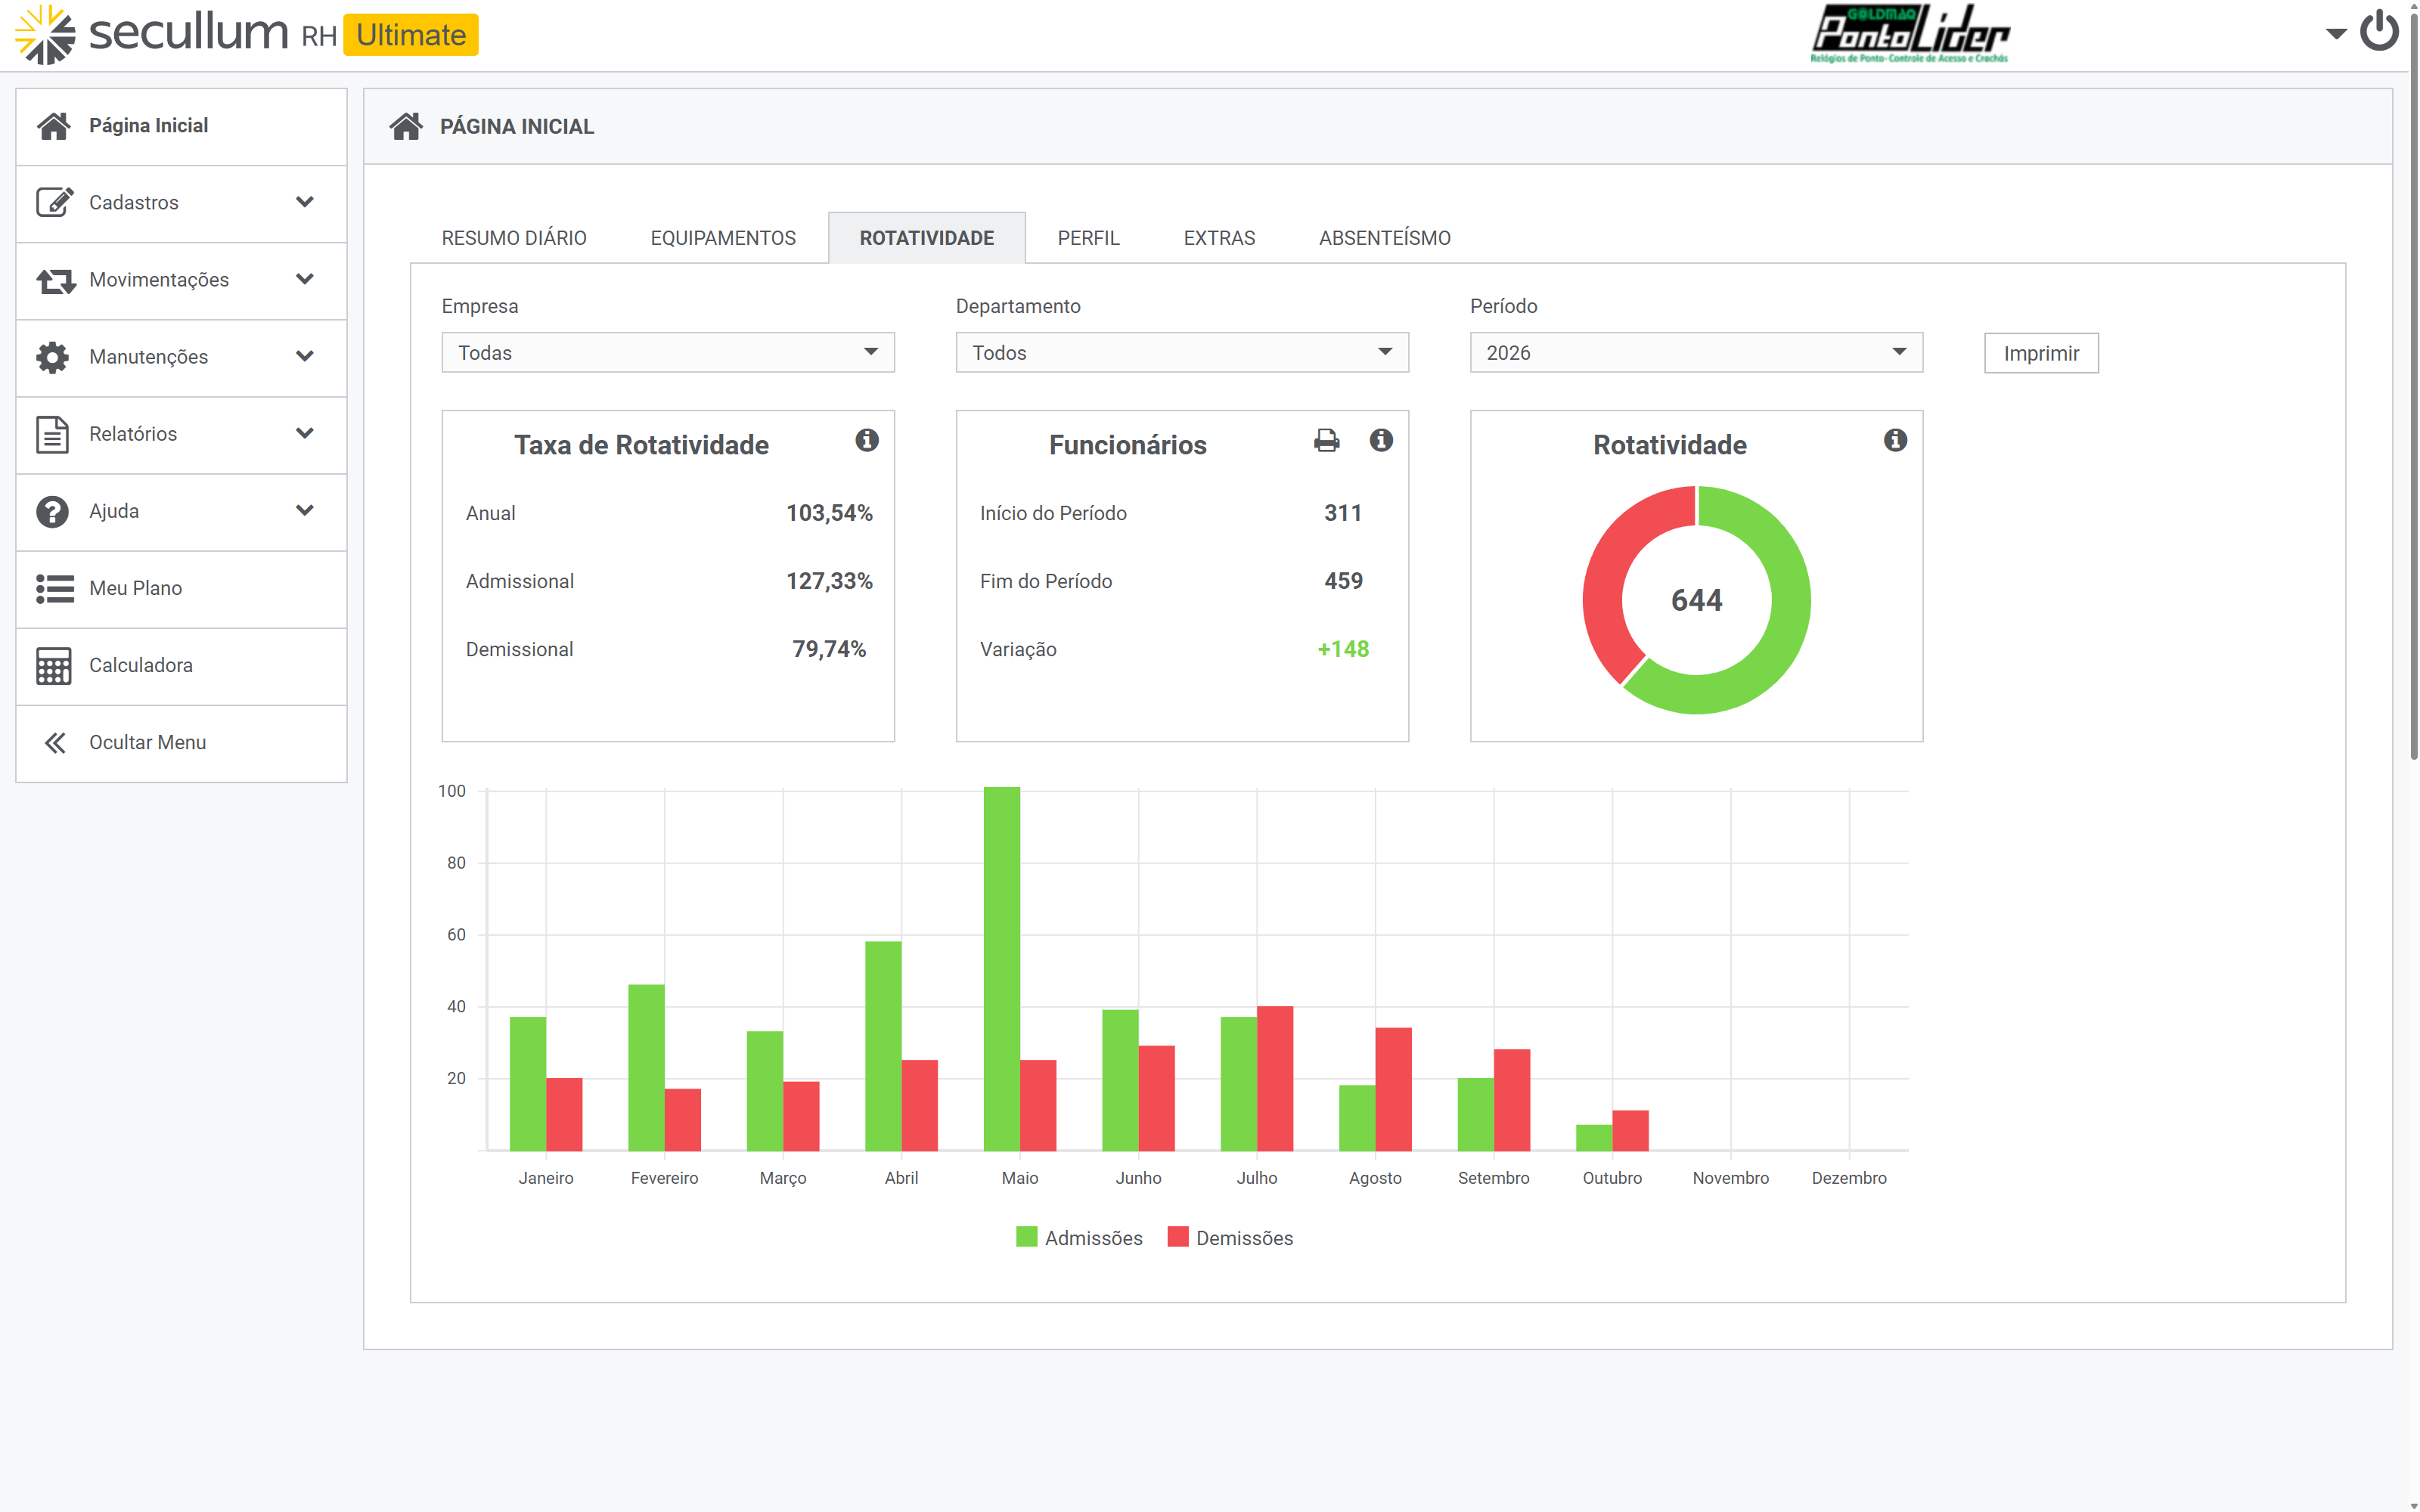The width and height of the screenshot is (2420, 1512).
Task: Click the Funcionários printer icon
Action: point(1326,440)
